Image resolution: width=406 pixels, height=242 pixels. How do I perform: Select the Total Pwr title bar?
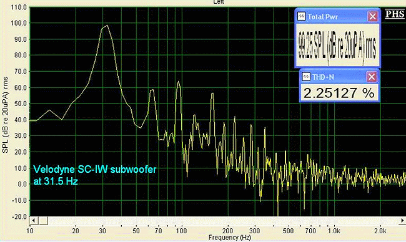point(337,17)
